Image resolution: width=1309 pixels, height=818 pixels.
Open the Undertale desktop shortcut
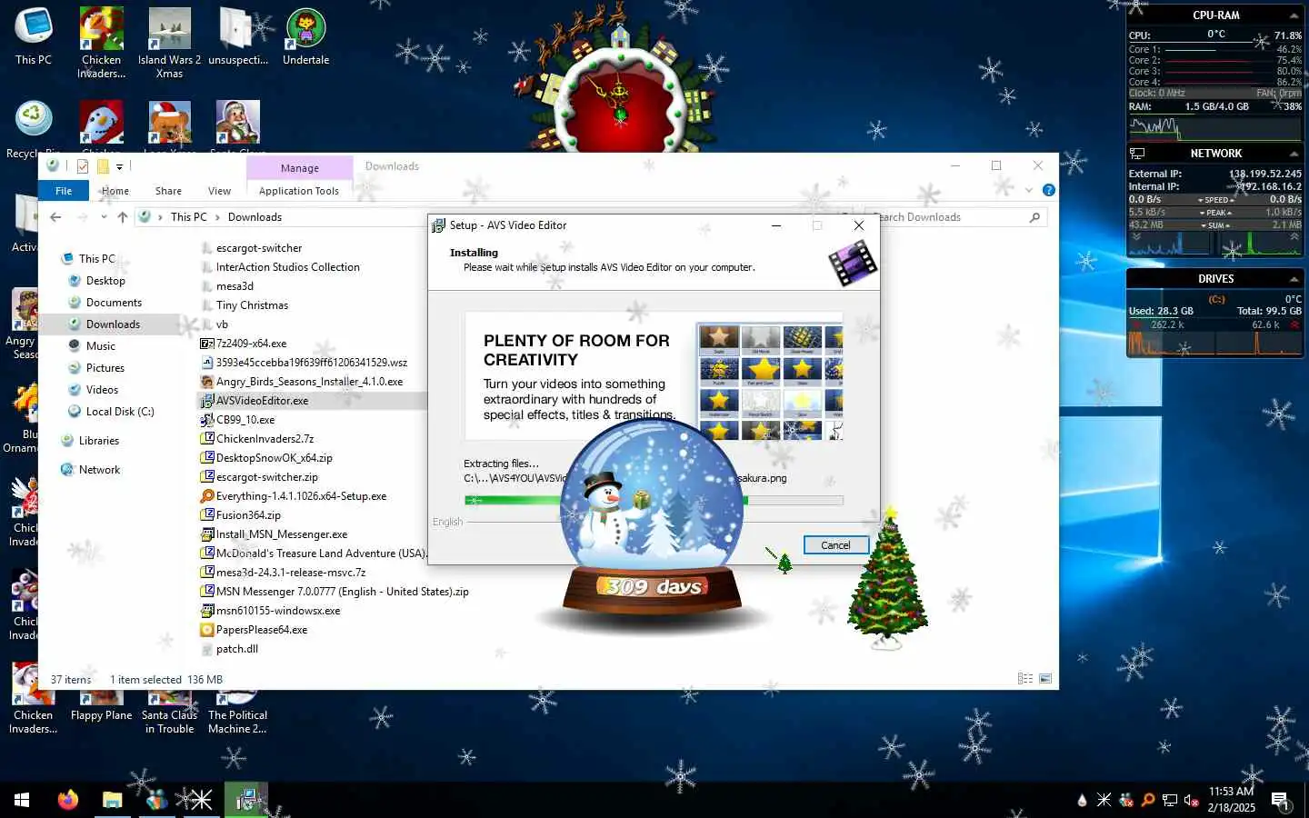click(305, 37)
